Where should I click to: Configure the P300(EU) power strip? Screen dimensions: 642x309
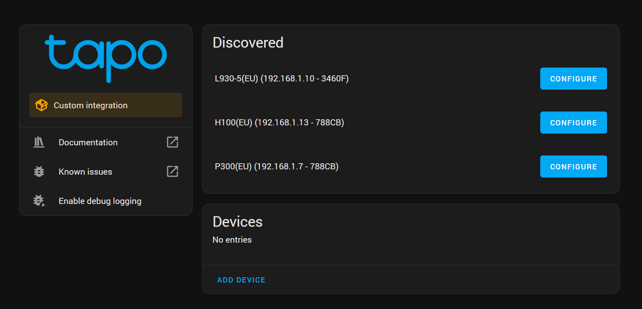click(573, 167)
